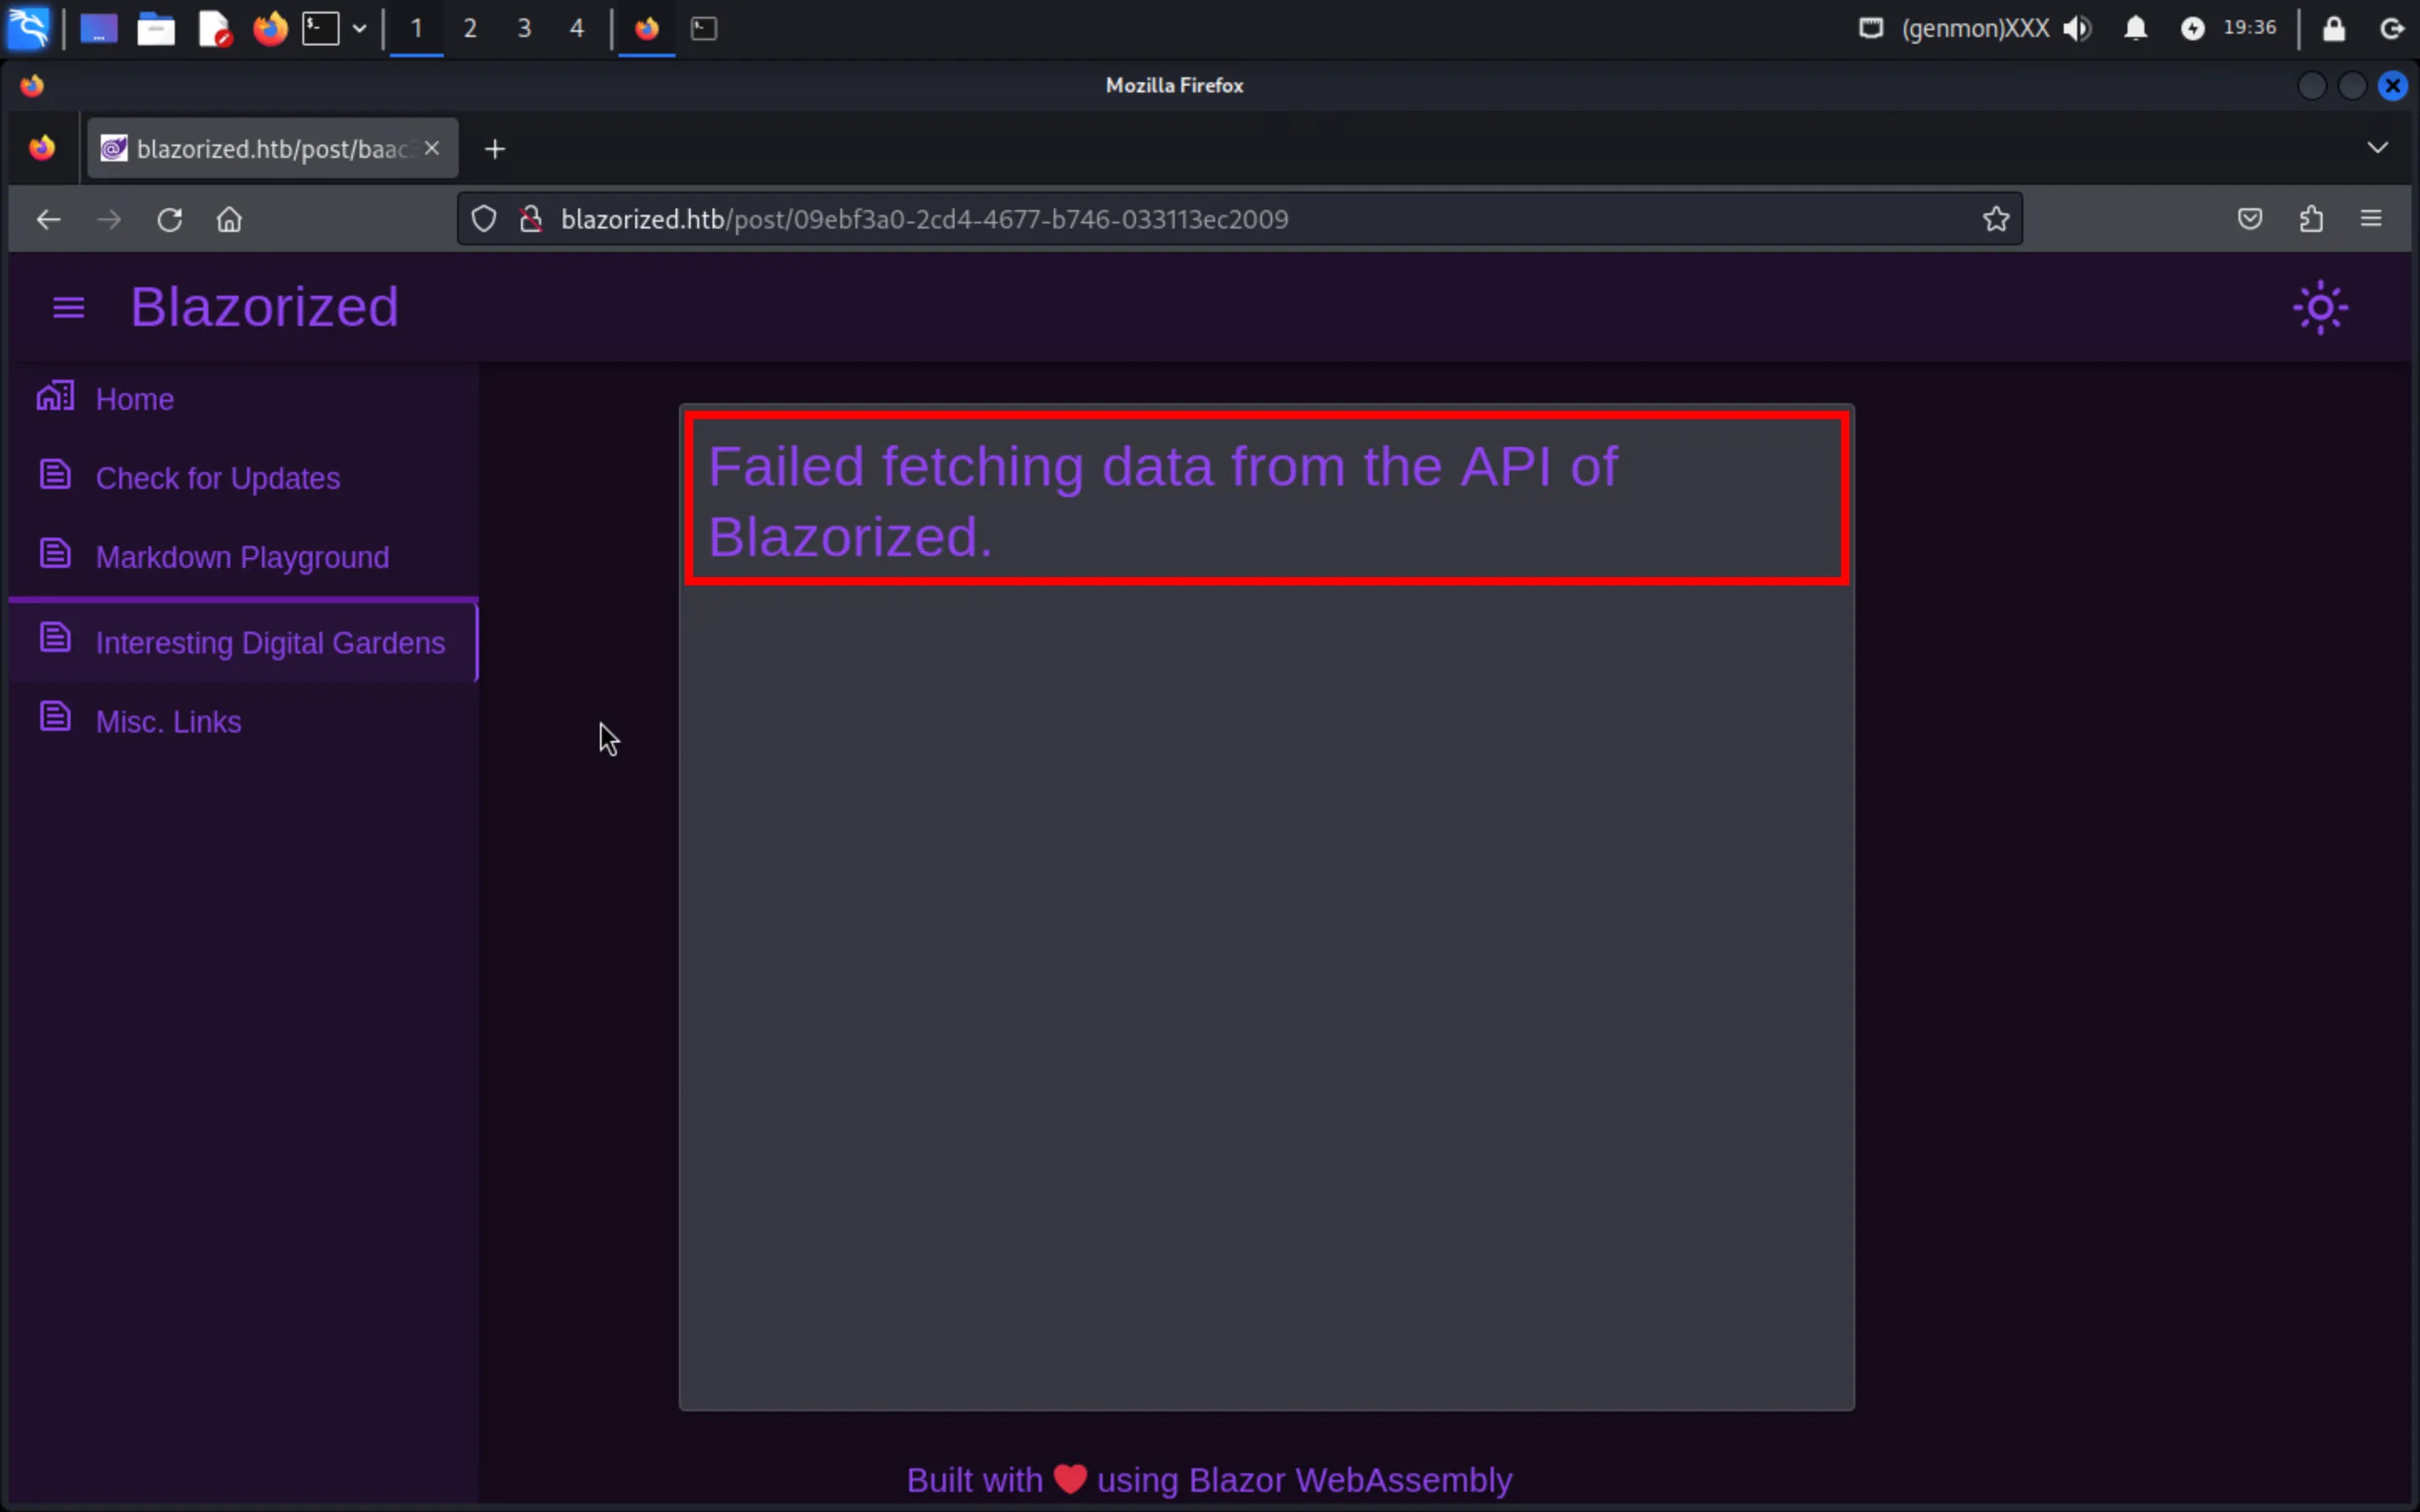Switch to workspace 3
Screen dimensions: 2420x1512
pyautogui.click(x=524, y=28)
